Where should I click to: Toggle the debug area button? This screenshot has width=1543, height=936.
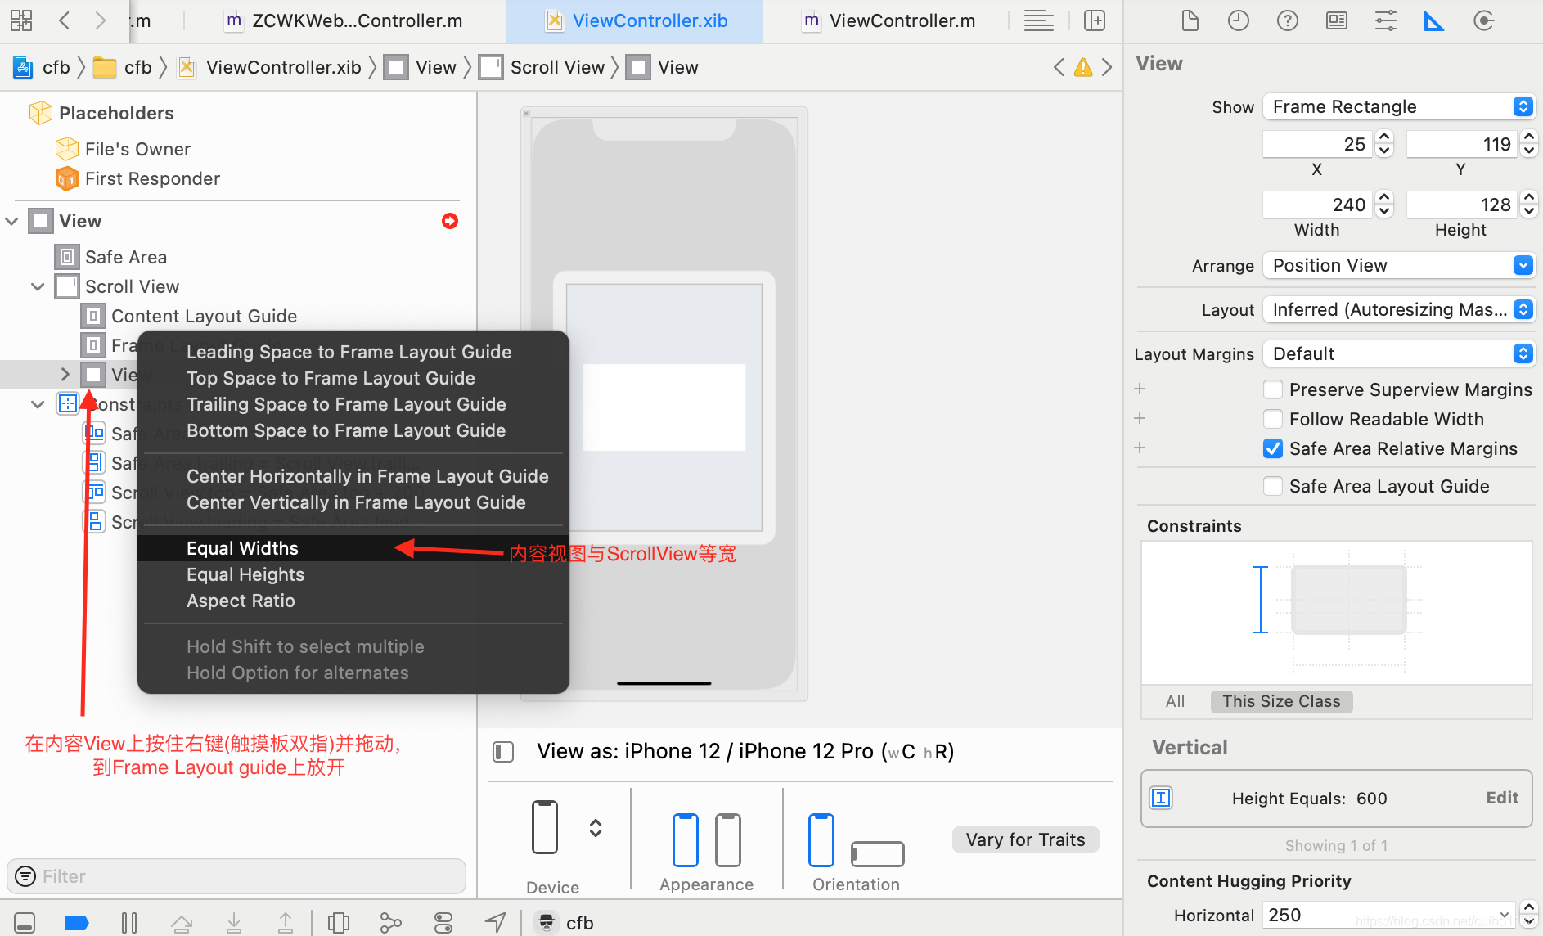click(25, 923)
